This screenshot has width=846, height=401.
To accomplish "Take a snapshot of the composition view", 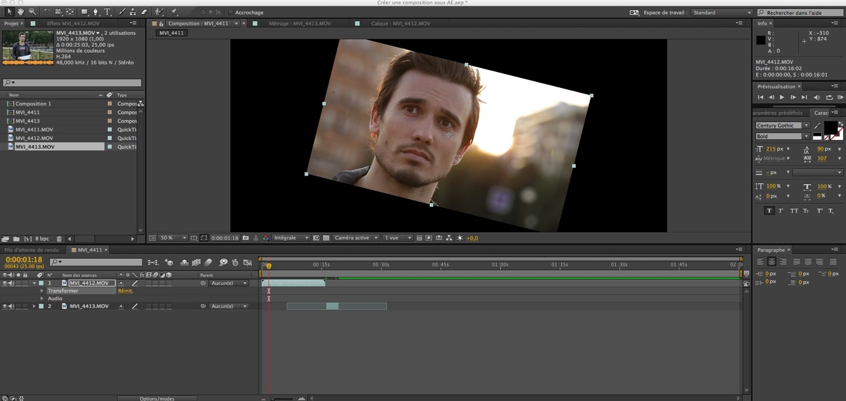I will point(246,238).
